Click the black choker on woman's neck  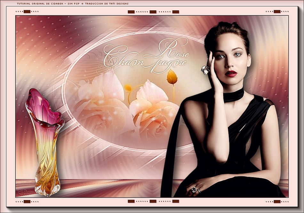coord(234,95)
